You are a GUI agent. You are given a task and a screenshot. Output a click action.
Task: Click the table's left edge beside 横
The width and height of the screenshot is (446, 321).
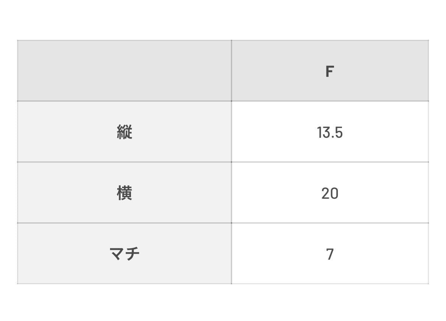pos(17,193)
